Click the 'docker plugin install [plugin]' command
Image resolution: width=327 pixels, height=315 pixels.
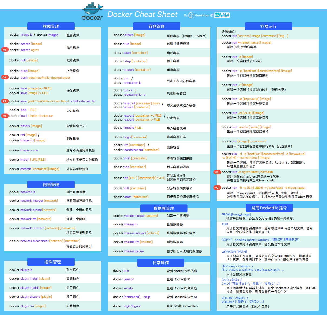point(30,278)
